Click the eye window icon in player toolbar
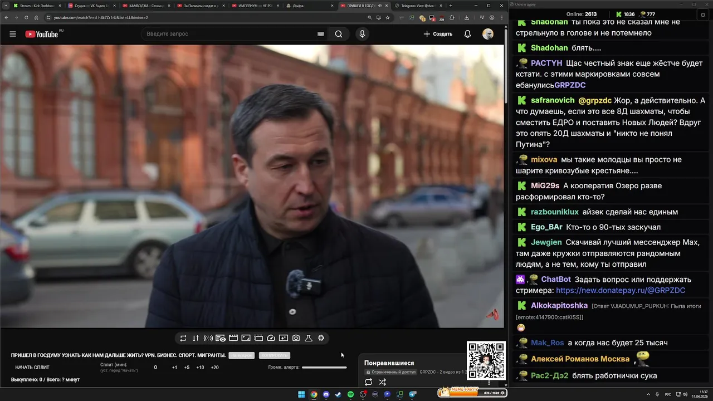The width and height of the screenshot is (713, 401). click(x=221, y=338)
